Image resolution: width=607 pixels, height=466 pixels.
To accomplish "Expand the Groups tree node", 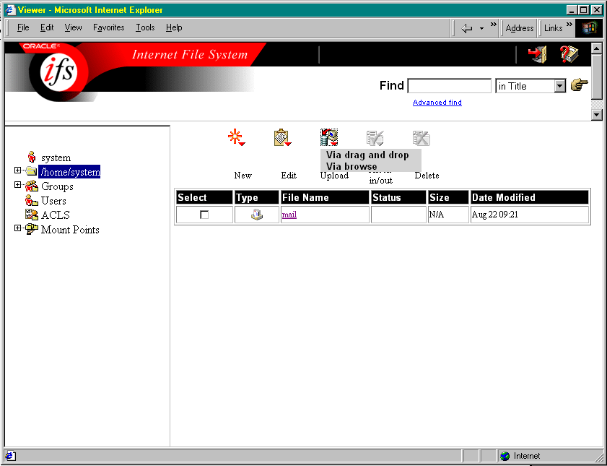I will click(x=17, y=185).
